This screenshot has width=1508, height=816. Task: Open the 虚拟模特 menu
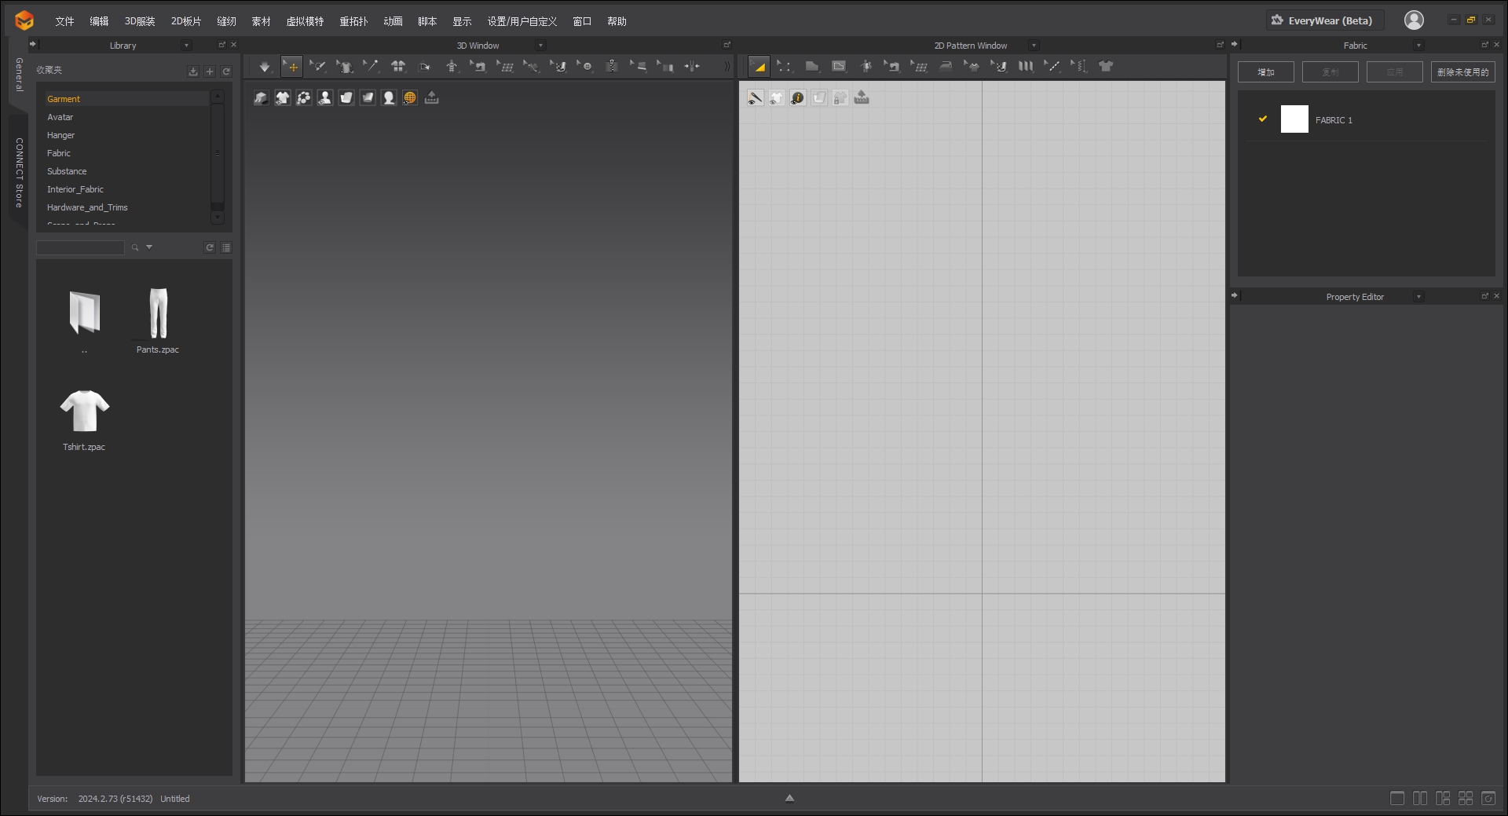coord(305,21)
